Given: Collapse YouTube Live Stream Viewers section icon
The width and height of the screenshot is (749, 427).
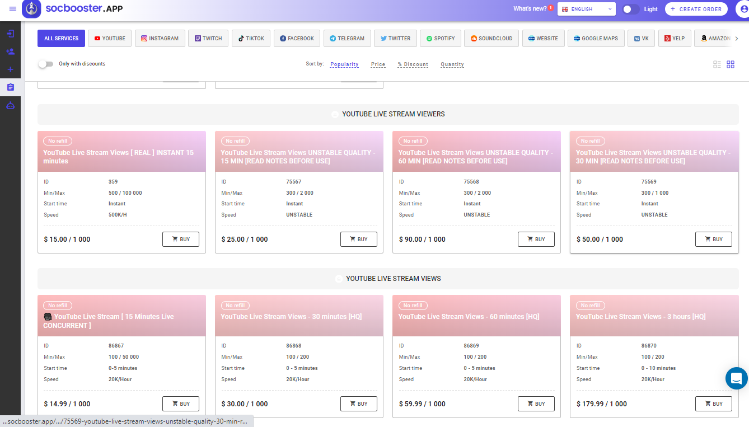Looking at the screenshot, I should (335, 114).
